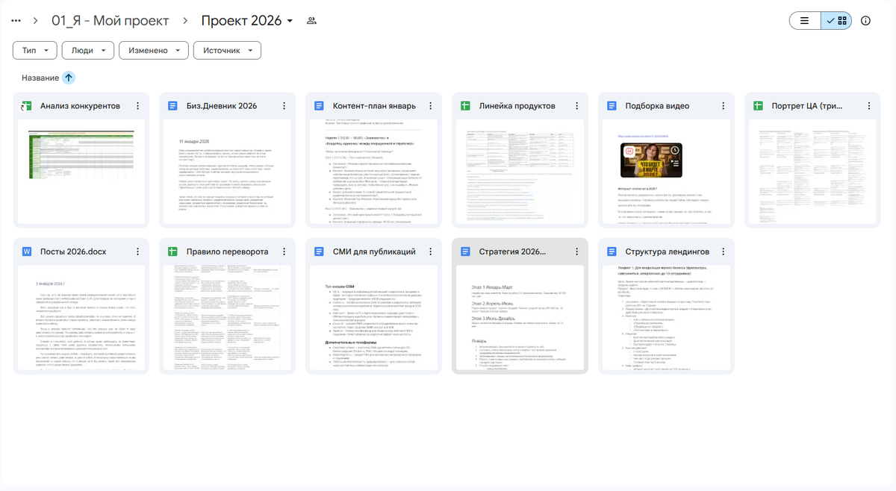The image size is (896, 491).
Task: Open the three-dot menu for Анализ конкурентов
Action: [137, 106]
